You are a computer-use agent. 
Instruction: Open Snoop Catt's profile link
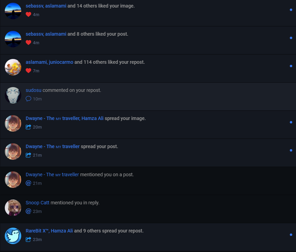pyautogui.click(x=37, y=203)
